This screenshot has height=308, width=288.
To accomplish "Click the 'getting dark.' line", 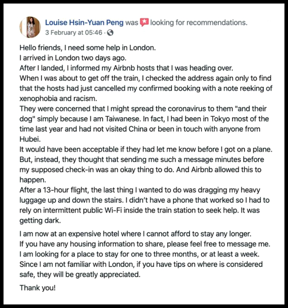I will point(40,220).
